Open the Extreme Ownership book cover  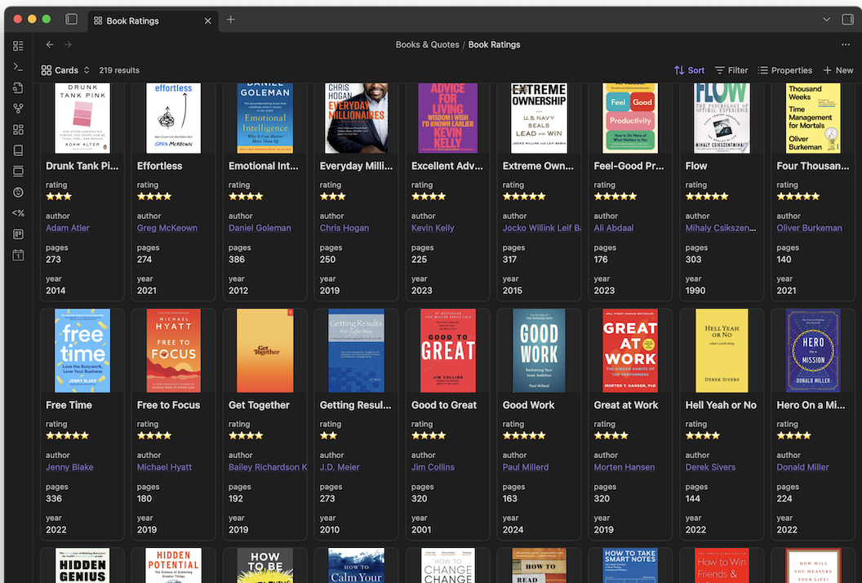(539, 118)
